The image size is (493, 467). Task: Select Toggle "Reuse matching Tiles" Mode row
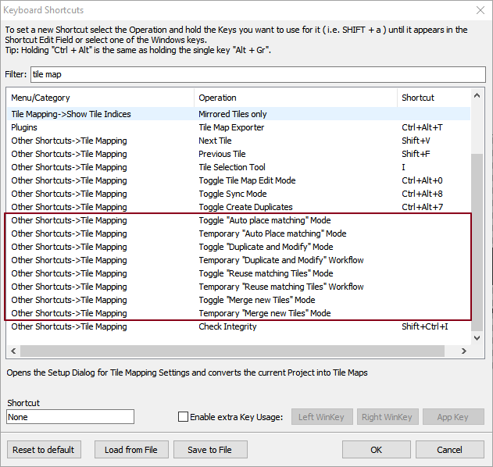coord(238,273)
